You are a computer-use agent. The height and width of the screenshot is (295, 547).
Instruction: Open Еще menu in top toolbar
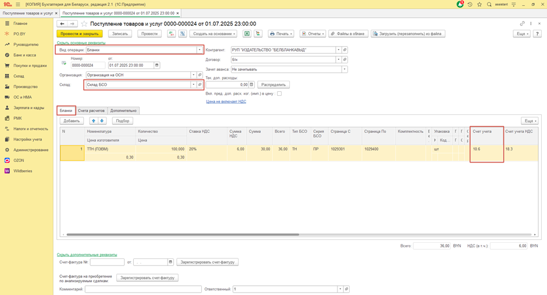tap(522, 34)
